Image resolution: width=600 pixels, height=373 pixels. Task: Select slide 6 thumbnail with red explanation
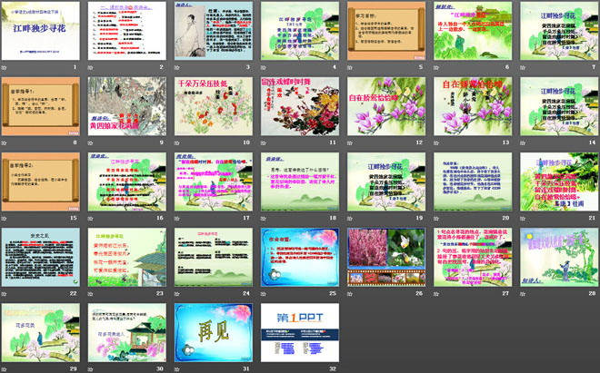tap(473, 31)
